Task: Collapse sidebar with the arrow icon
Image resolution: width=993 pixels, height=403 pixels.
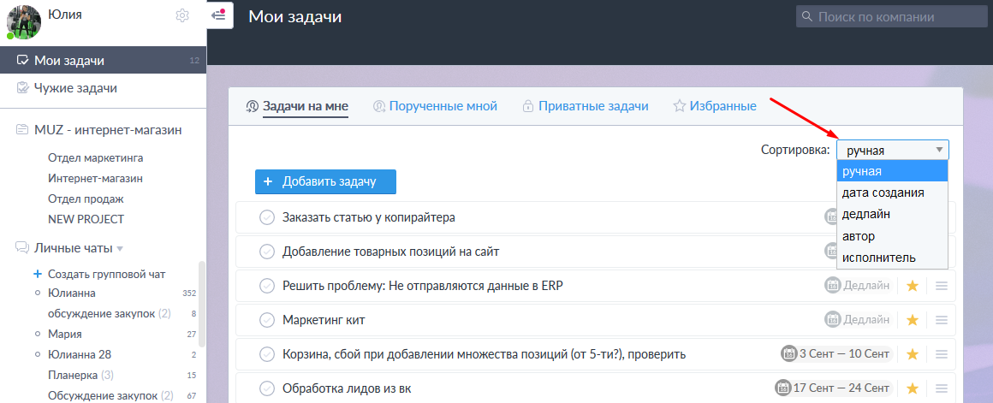Action: (218, 15)
